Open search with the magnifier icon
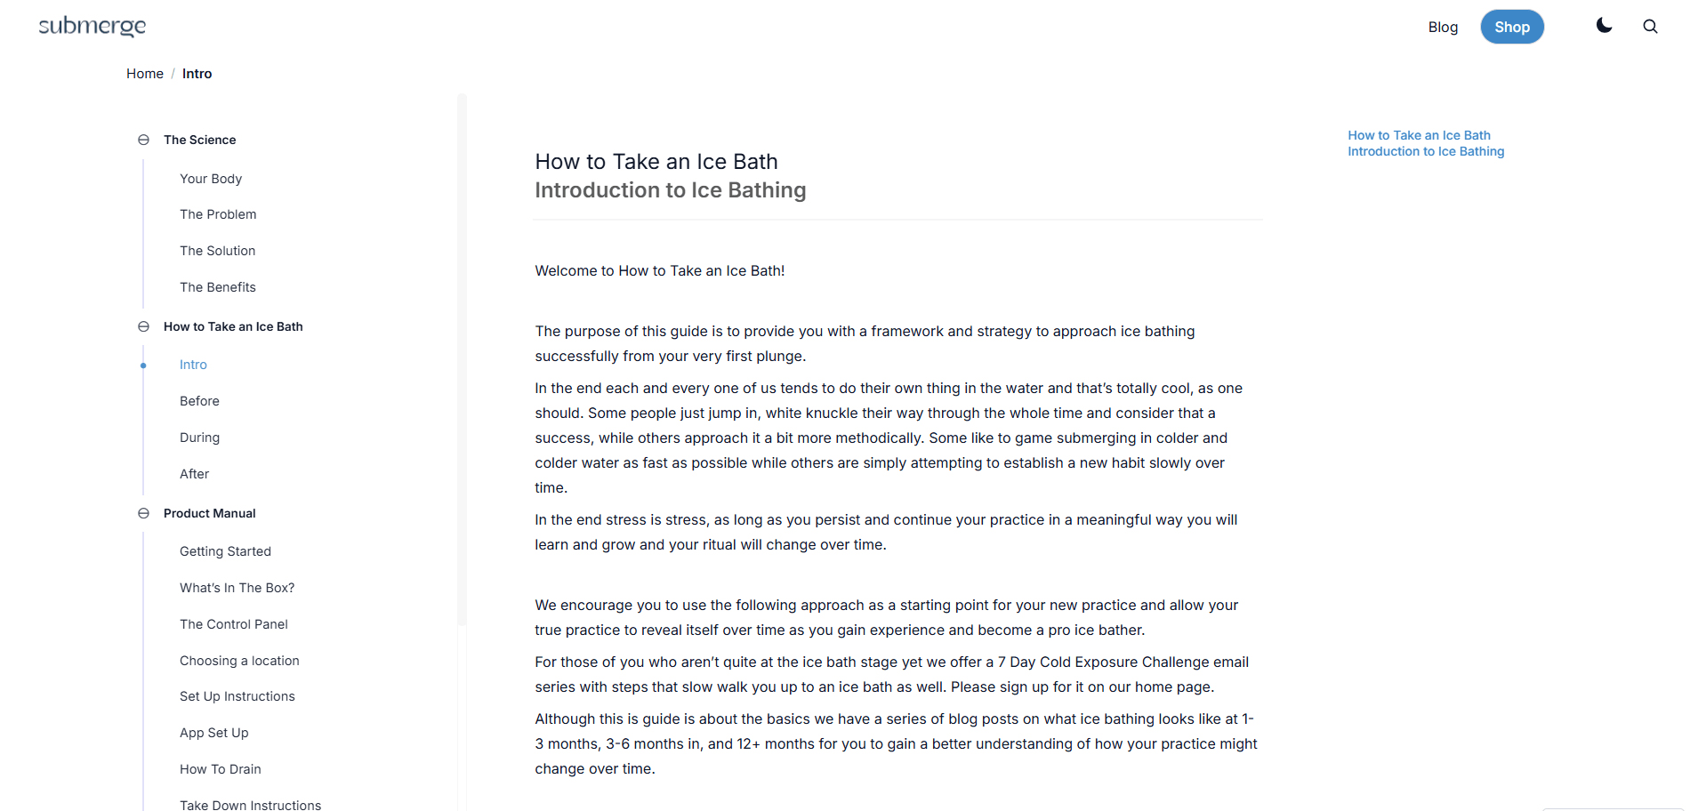 [x=1650, y=26]
